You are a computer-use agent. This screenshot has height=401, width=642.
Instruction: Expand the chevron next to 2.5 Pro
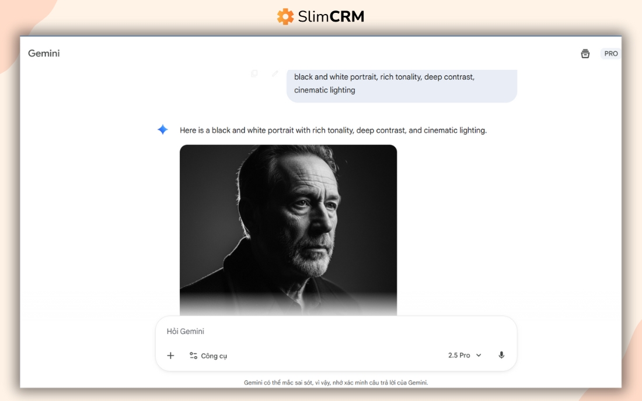[x=479, y=355]
